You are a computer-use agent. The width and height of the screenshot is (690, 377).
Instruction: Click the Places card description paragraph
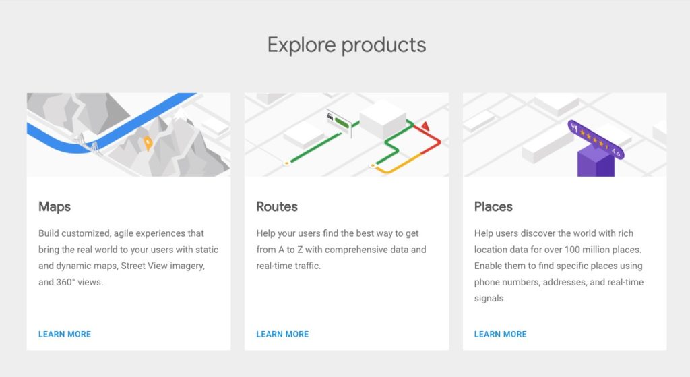point(559,266)
